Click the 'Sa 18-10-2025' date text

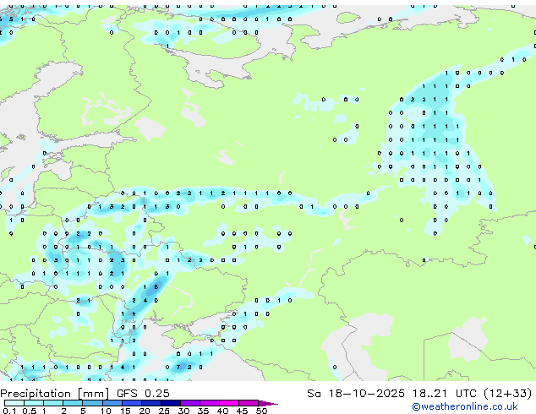[x=356, y=394]
